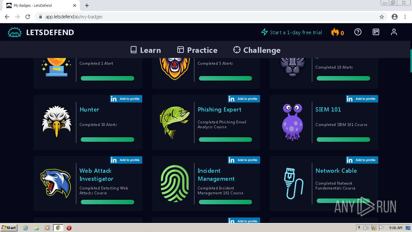Click the Phishing Expert progress bar
Screen dimensions: 412x232
pyautogui.click(x=225, y=140)
